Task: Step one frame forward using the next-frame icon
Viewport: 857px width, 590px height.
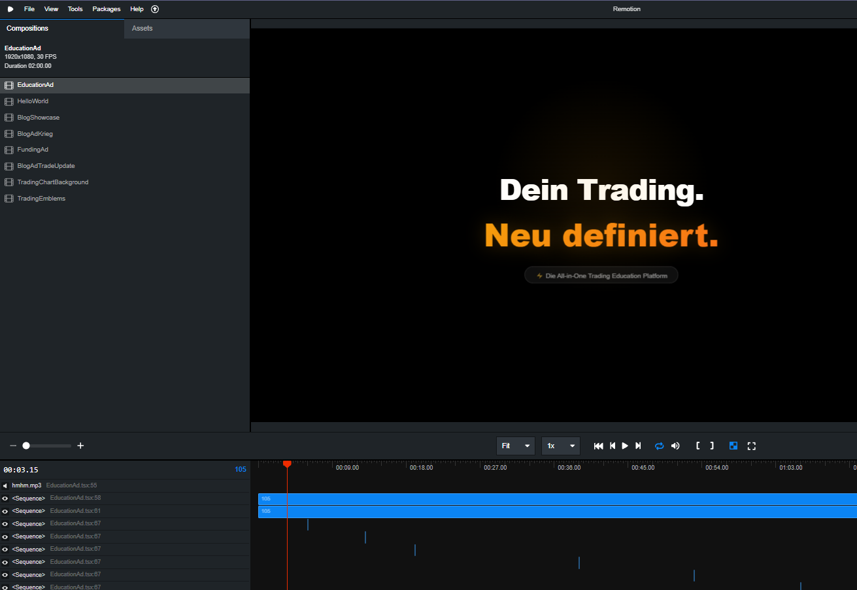Action: 638,446
